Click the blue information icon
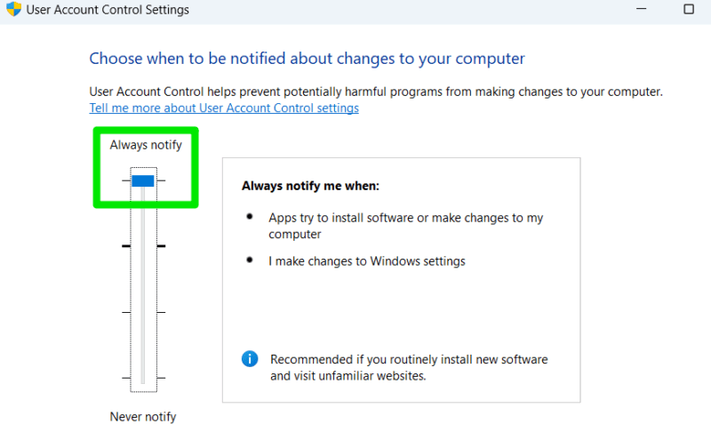The image size is (711, 448). point(251,359)
